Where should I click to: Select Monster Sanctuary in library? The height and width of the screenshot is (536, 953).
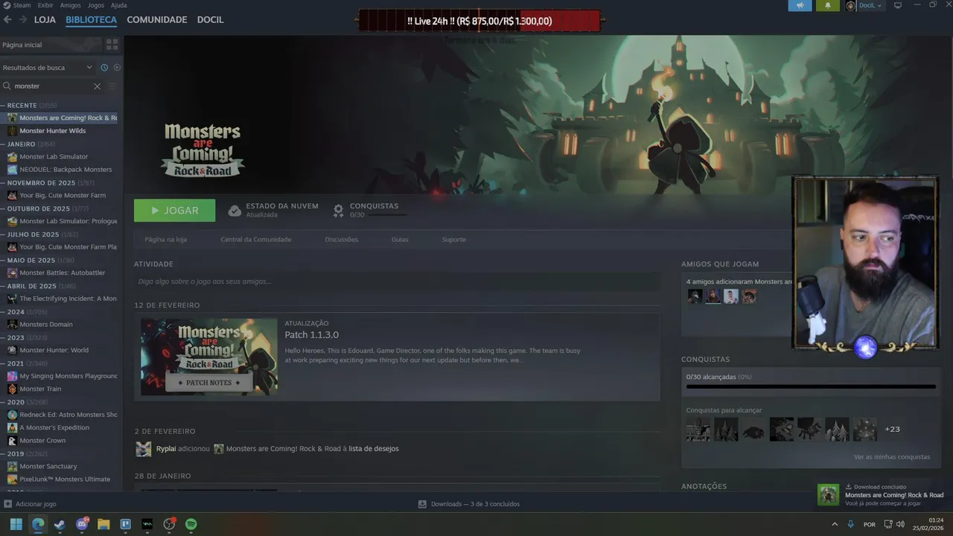48,467
